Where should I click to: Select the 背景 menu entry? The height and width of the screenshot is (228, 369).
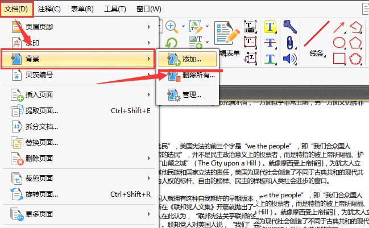78,59
